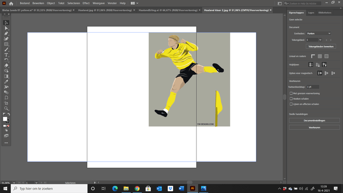
Task: Select the Gradient tool
Action: click(x=6, y=76)
